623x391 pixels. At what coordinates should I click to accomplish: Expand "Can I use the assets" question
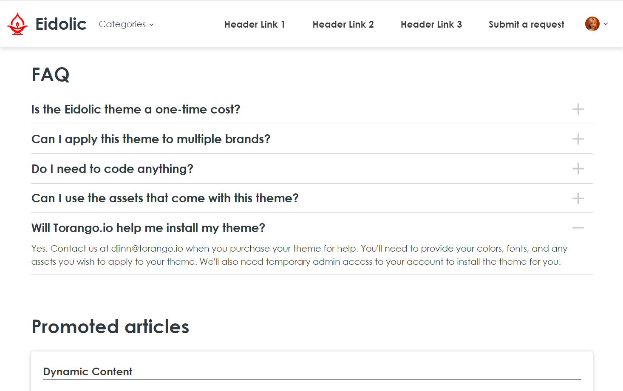[x=165, y=198]
